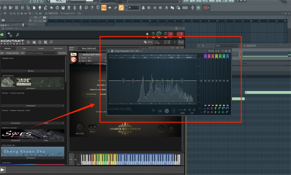Click the speech bubble icon in toolbar
The width and height of the screenshot is (291, 175).
click(x=86, y=8)
